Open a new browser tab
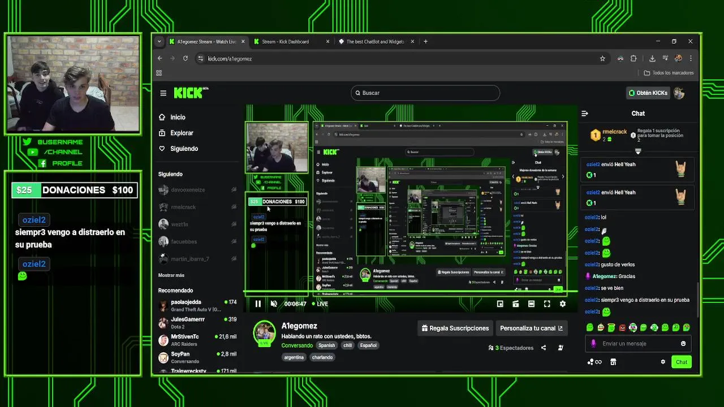724x407 pixels. 426,41
